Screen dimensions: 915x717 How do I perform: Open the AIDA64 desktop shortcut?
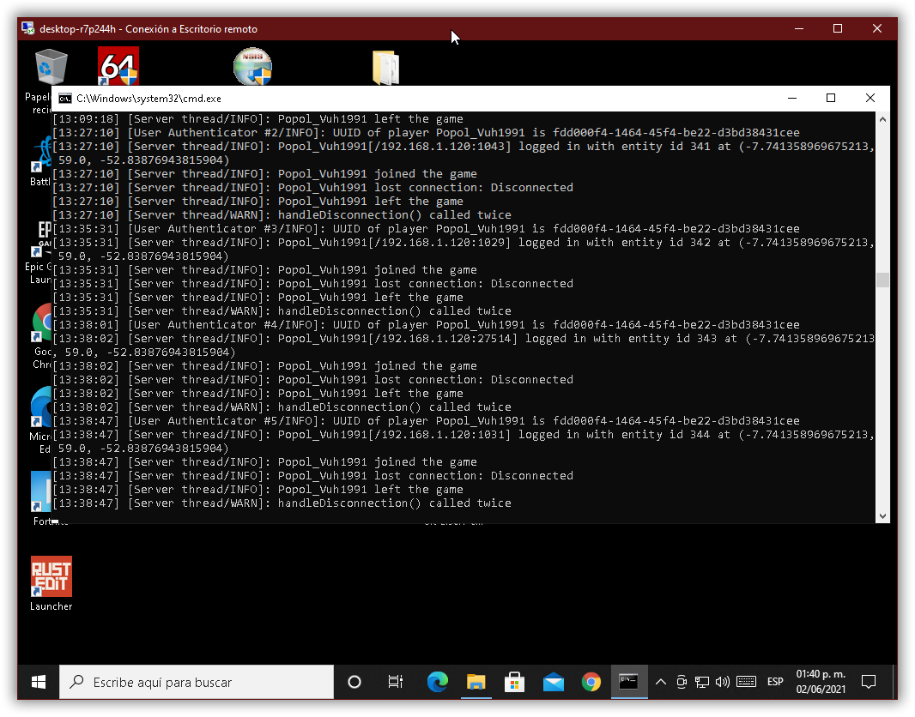pyautogui.click(x=118, y=67)
